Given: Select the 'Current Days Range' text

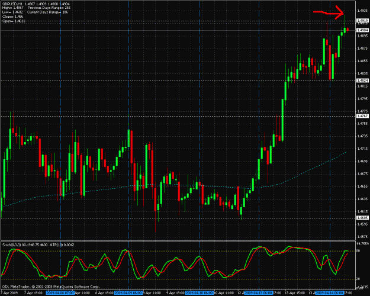Looking at the screenshot, I should (43, 12).
